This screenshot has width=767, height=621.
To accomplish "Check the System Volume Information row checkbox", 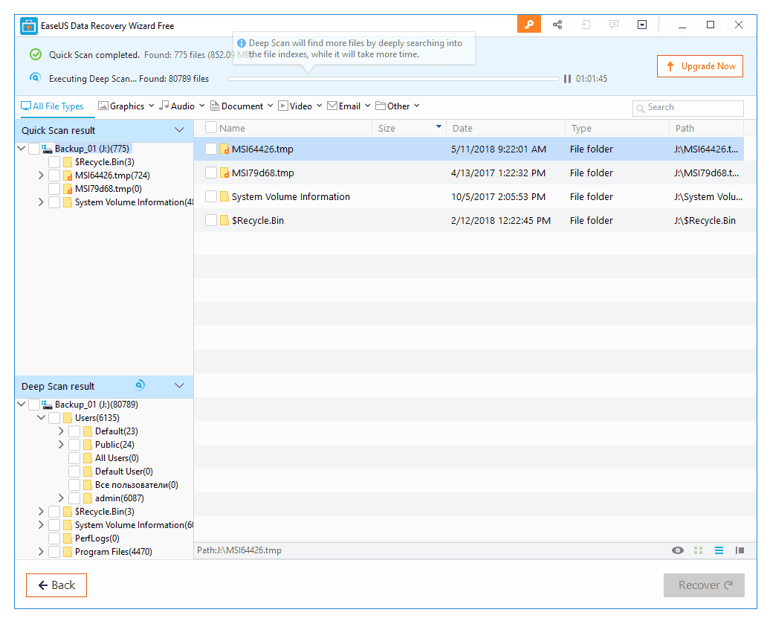I will [x=211, y=197].
